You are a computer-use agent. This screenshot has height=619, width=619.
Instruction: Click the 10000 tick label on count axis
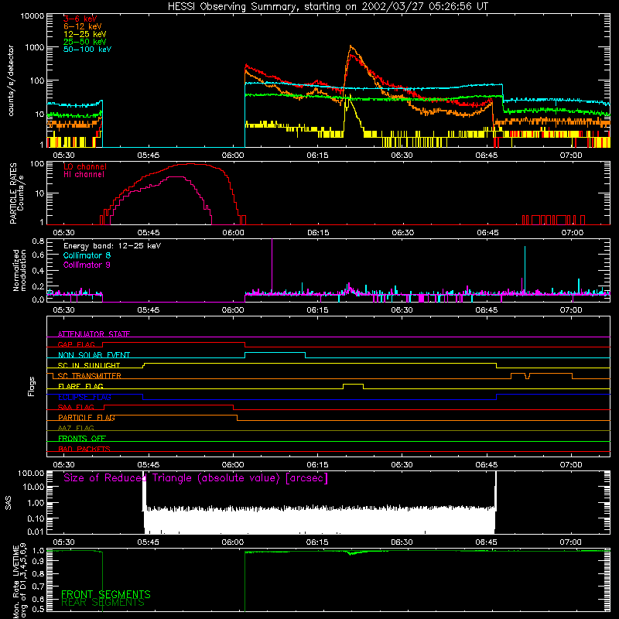pos(32,16)
